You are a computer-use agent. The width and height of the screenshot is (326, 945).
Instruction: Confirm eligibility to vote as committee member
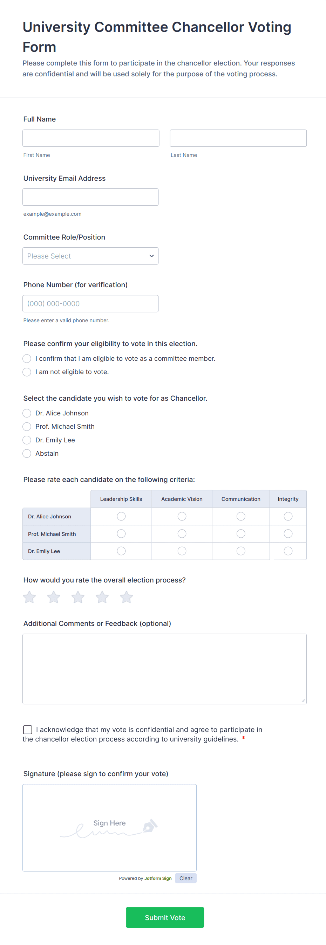pyautogui.click(x=27, y=358)
